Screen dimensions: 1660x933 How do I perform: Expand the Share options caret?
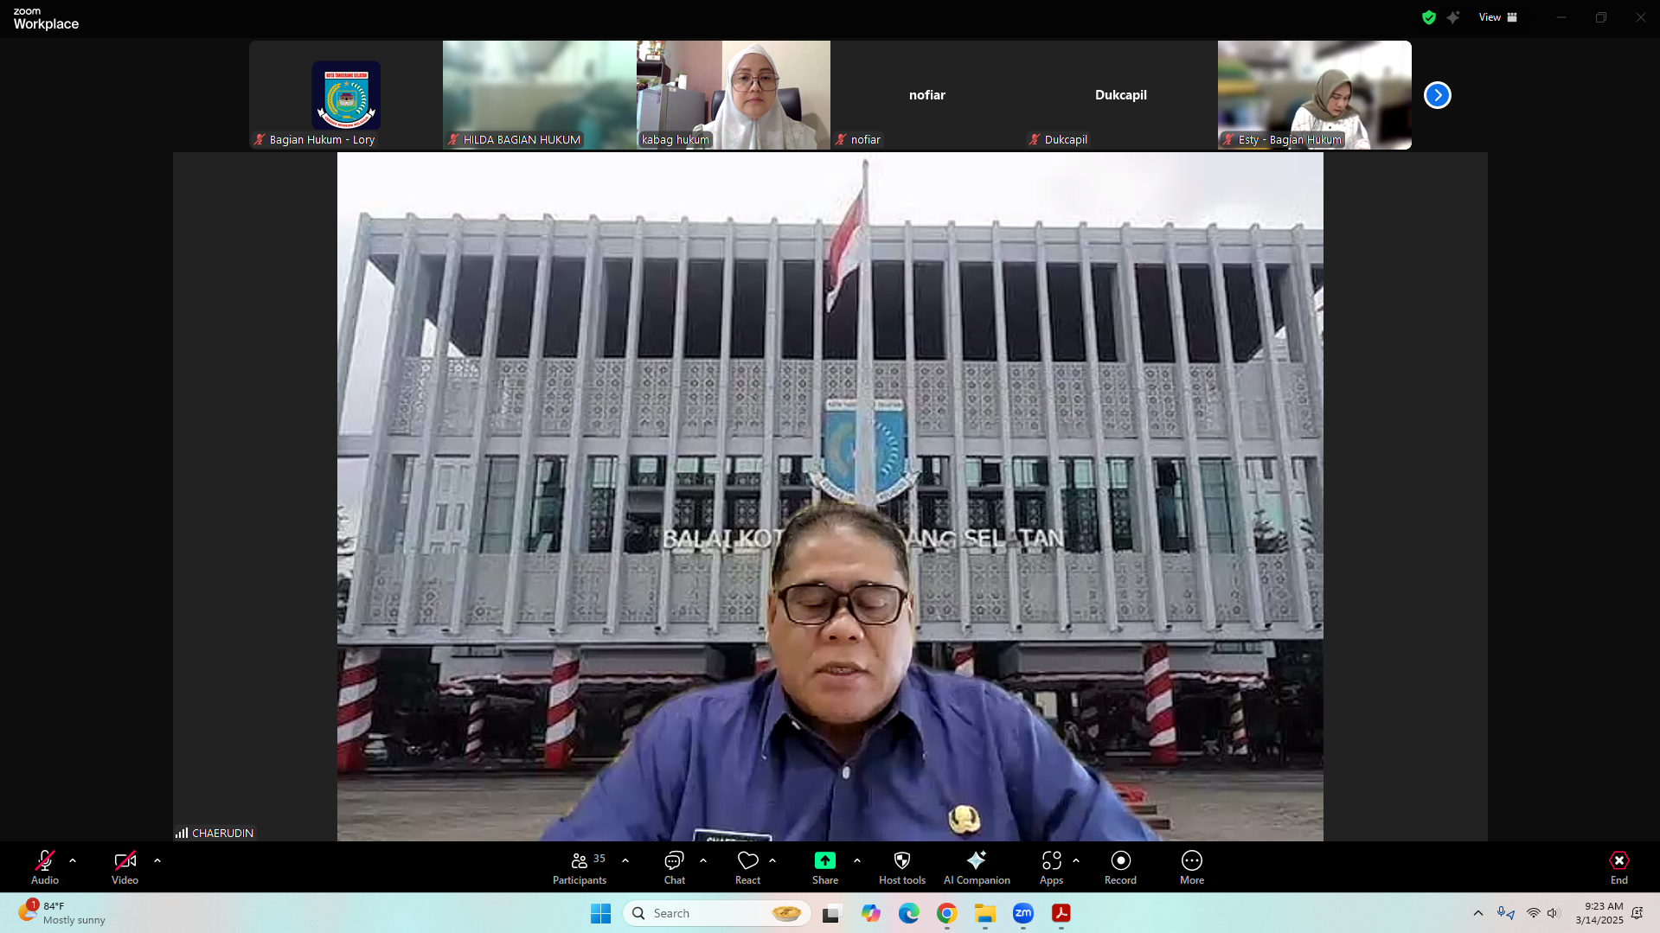point(857,860)
